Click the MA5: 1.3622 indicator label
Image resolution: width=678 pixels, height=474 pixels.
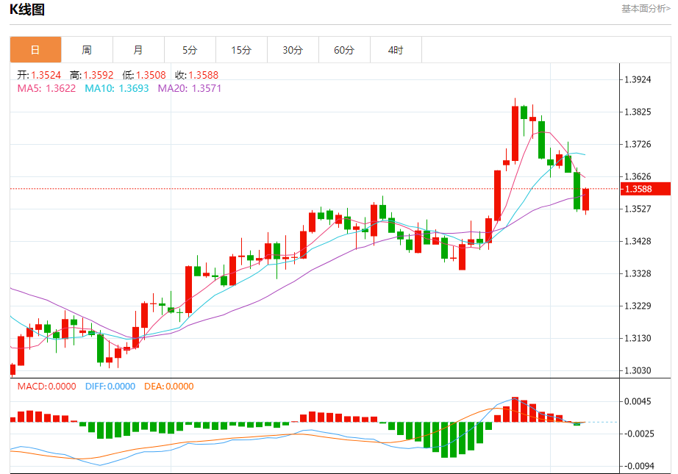point(46,88)
